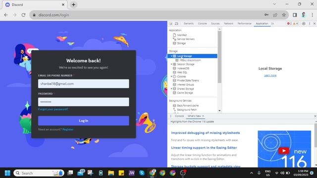This screenshot has width=317, height=178.
Task: Click the email or phone number field
Action: (84, 84)
